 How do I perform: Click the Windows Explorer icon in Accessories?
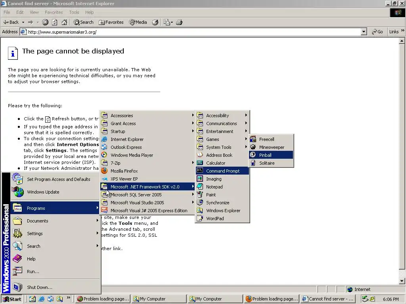pos(200,211)
